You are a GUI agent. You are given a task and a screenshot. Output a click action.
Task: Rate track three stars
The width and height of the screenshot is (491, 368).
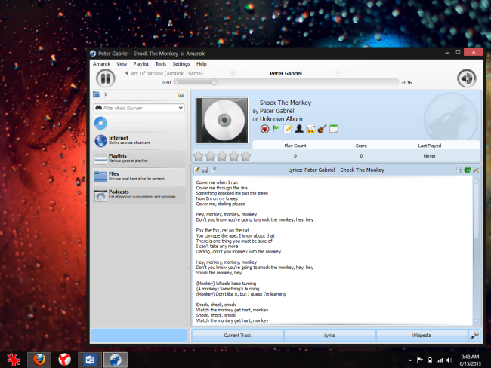coord(222,155)
